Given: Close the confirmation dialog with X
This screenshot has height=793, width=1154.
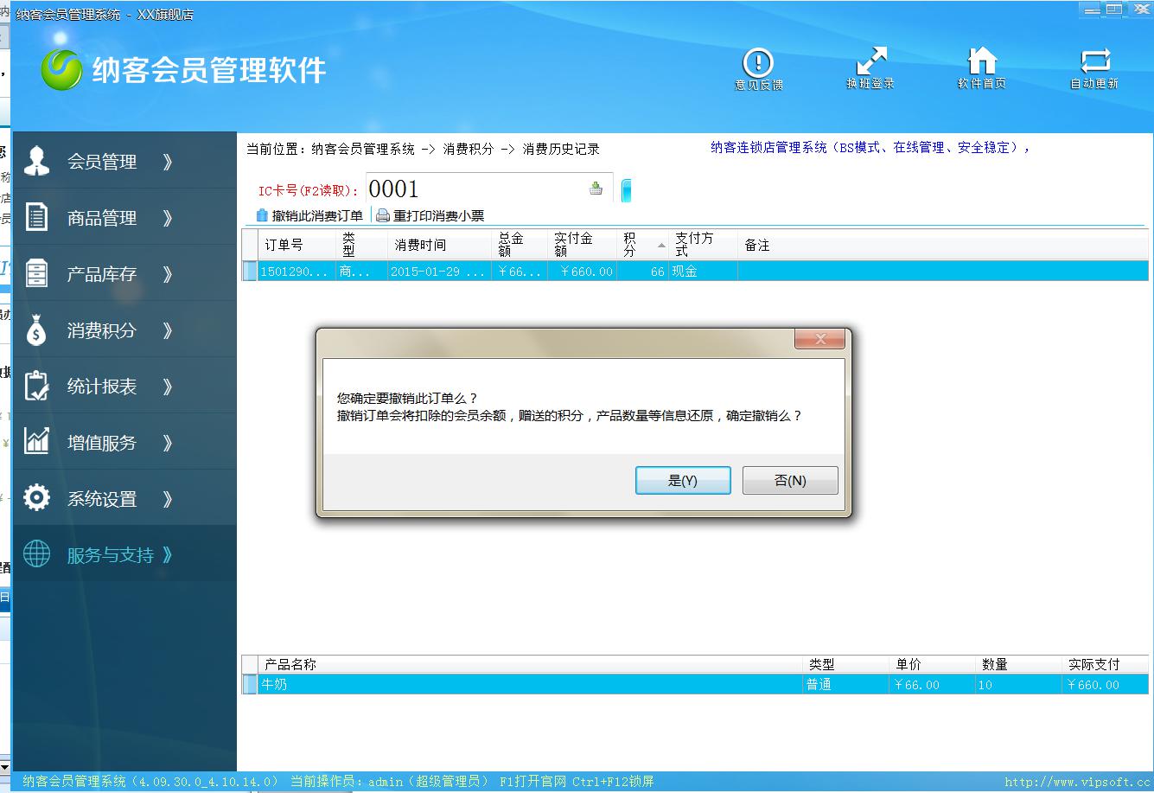Looking at the screenshot, I should tap(819, 339).
